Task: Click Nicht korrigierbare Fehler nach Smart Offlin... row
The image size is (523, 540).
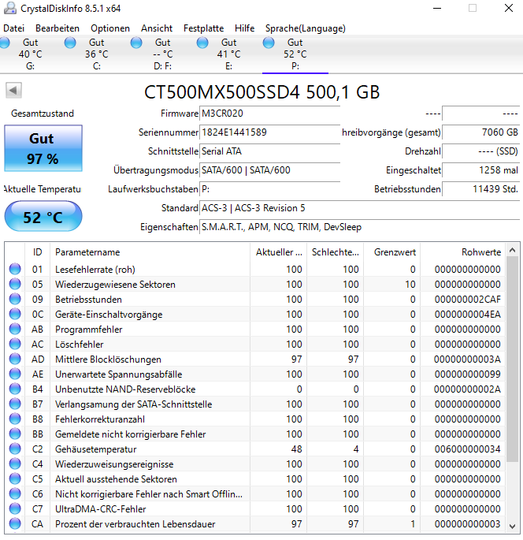Action: pyautogui.click(x=255, y=493)
